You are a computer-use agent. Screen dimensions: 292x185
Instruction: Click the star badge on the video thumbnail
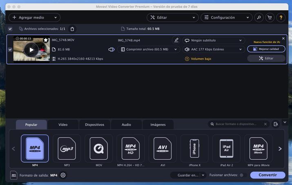(46, 40)
